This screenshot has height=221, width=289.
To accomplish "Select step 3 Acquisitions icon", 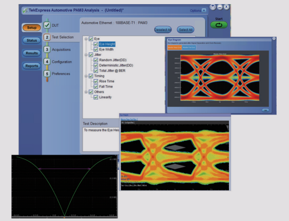I will 47,49.
